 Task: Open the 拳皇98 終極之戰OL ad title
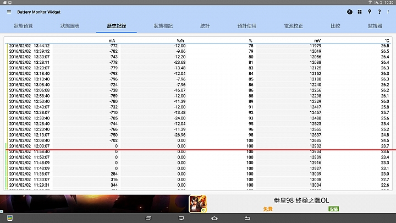tap(301, 200)
